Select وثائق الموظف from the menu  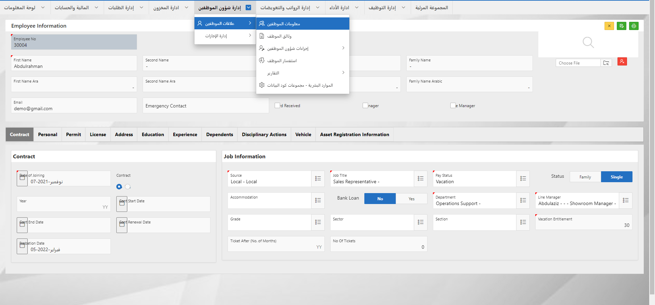(x=279, y=36)
